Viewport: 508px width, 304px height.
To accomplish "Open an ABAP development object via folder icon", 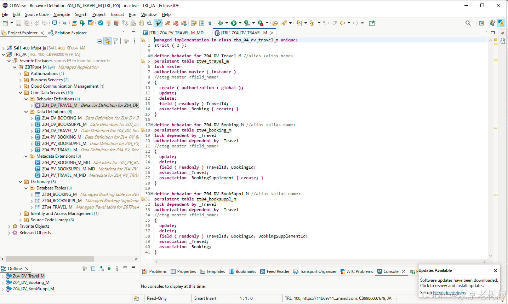I will tap(74, 23).
